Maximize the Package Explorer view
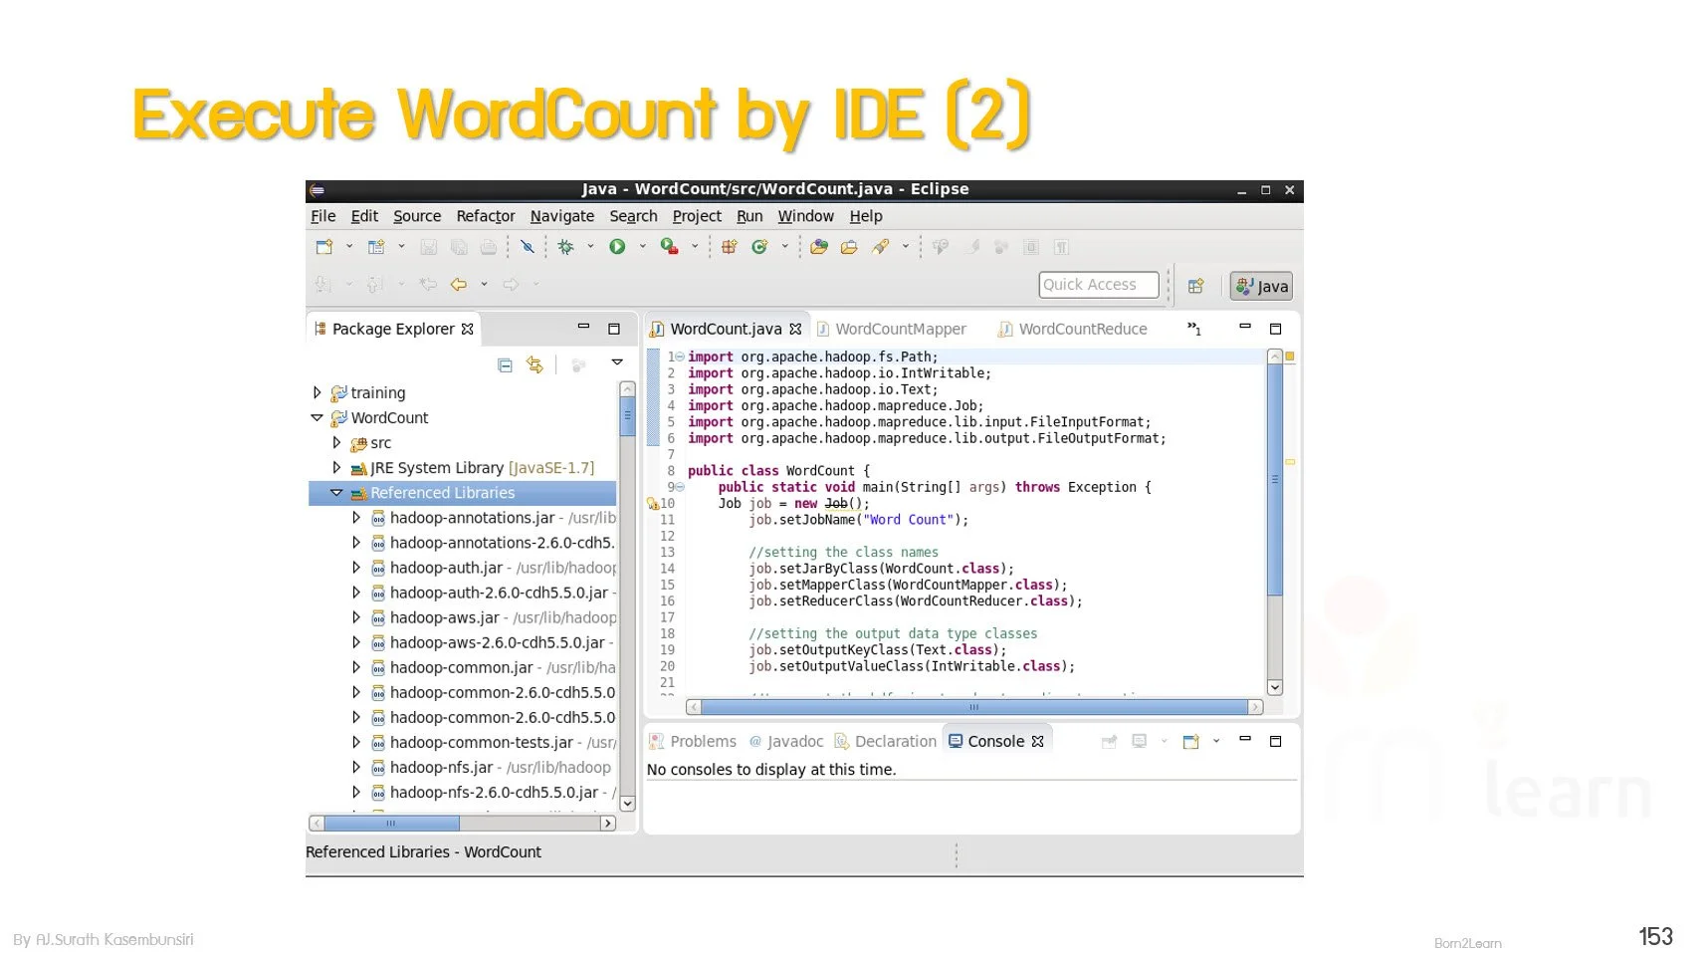Image resolution: width=1705 pixels, height=957 pixels. [614, 329]
